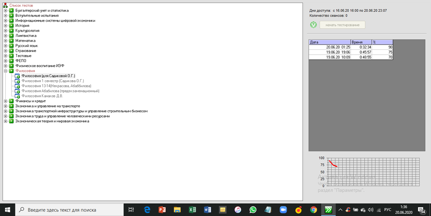
Task: Click the Windows taskbar search field
Action: click(69, 210)
